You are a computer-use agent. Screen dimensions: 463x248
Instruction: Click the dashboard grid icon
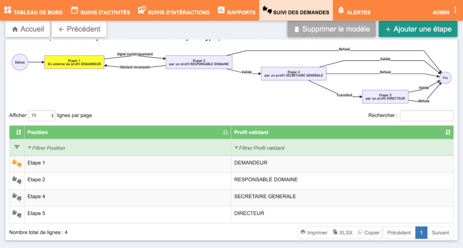click(x=8, y=10)
